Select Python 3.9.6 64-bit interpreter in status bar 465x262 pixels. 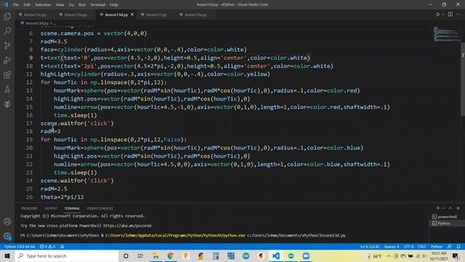pos(20,247)
